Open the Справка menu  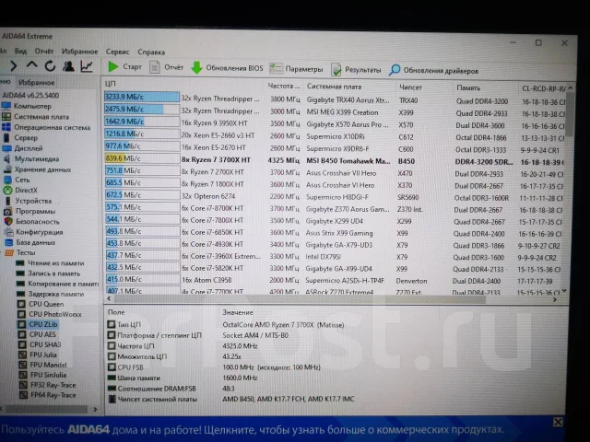pyautogui.click(x=151, y=52)
